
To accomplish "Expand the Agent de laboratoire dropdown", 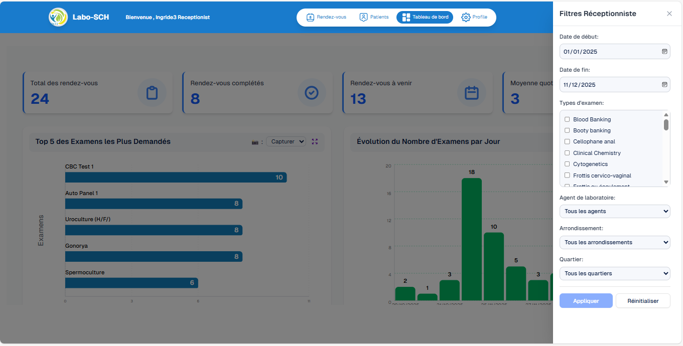I will tap(614, 211).
